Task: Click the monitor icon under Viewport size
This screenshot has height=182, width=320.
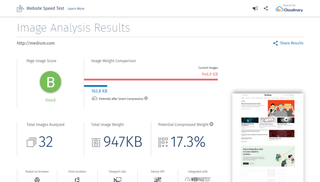Action: 117,180
